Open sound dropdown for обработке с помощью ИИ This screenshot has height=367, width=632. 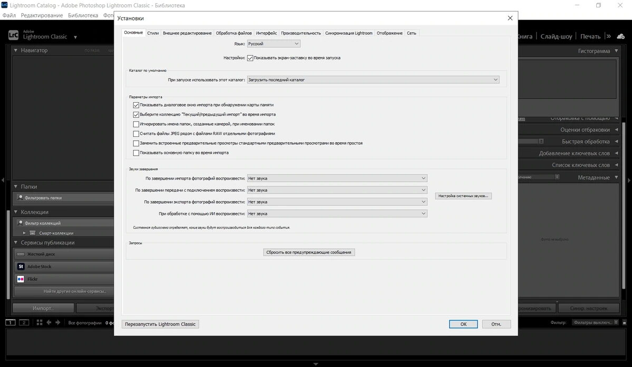click(337, 214)
